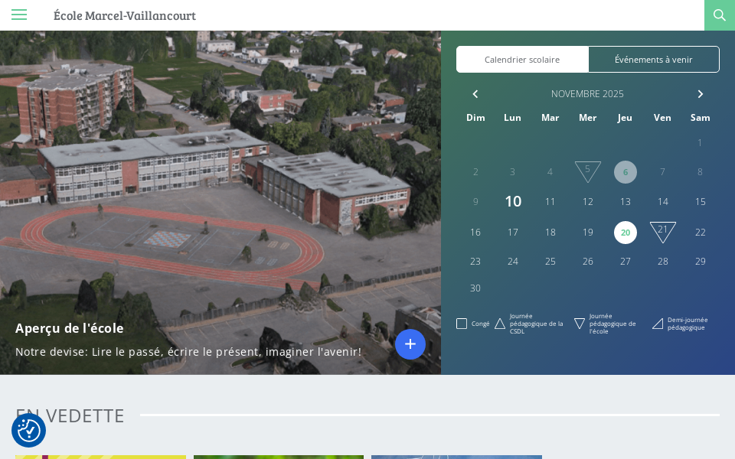Viewport: 735px width, 459px height.
Task: Open the cookie consent settings badge
Action: tap(28, 431)
